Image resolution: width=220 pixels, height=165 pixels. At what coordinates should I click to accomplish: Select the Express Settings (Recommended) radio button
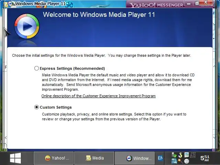coord(36,68)
